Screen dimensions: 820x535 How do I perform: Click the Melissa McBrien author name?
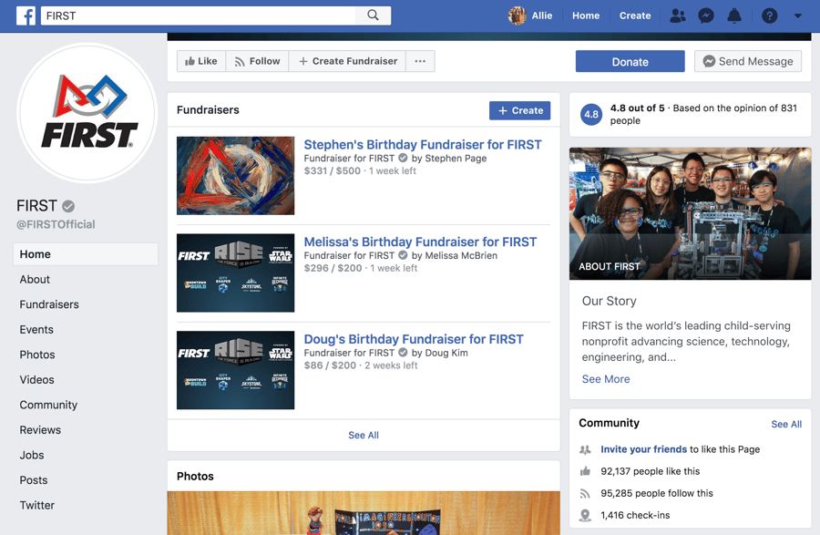[461, 256]
